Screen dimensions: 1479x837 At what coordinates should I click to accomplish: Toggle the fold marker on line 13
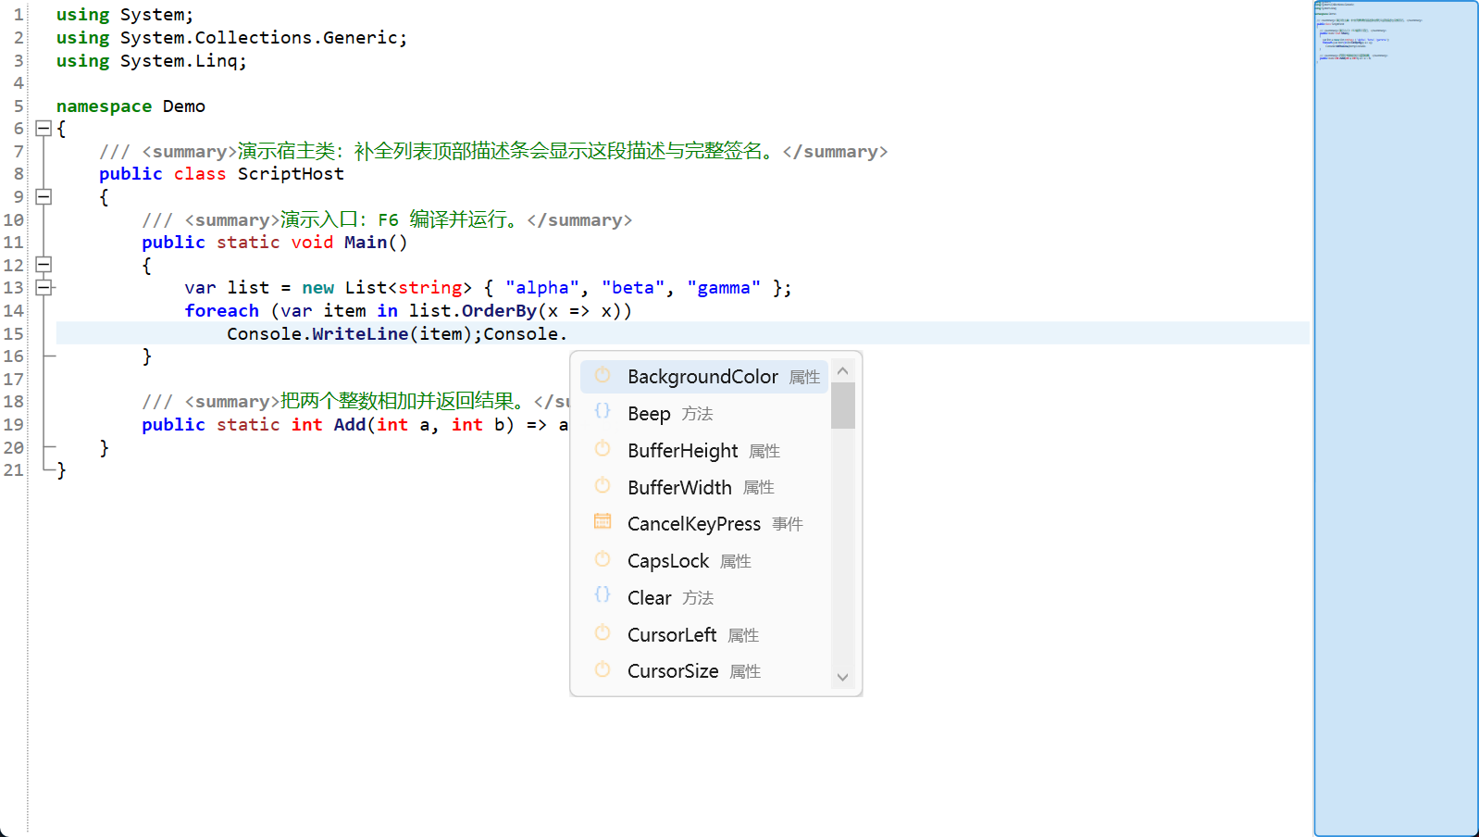pyautogui.click(x=43, y=288)
